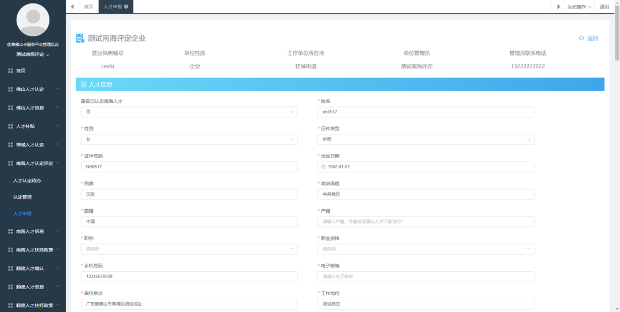Screen dimensions: 620x312
Task: Click the right tab-scroll arrow
Action: coord(559,6)
